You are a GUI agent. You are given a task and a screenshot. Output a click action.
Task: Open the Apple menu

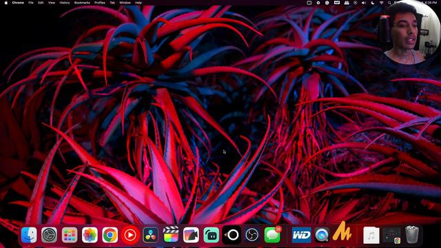6,3
